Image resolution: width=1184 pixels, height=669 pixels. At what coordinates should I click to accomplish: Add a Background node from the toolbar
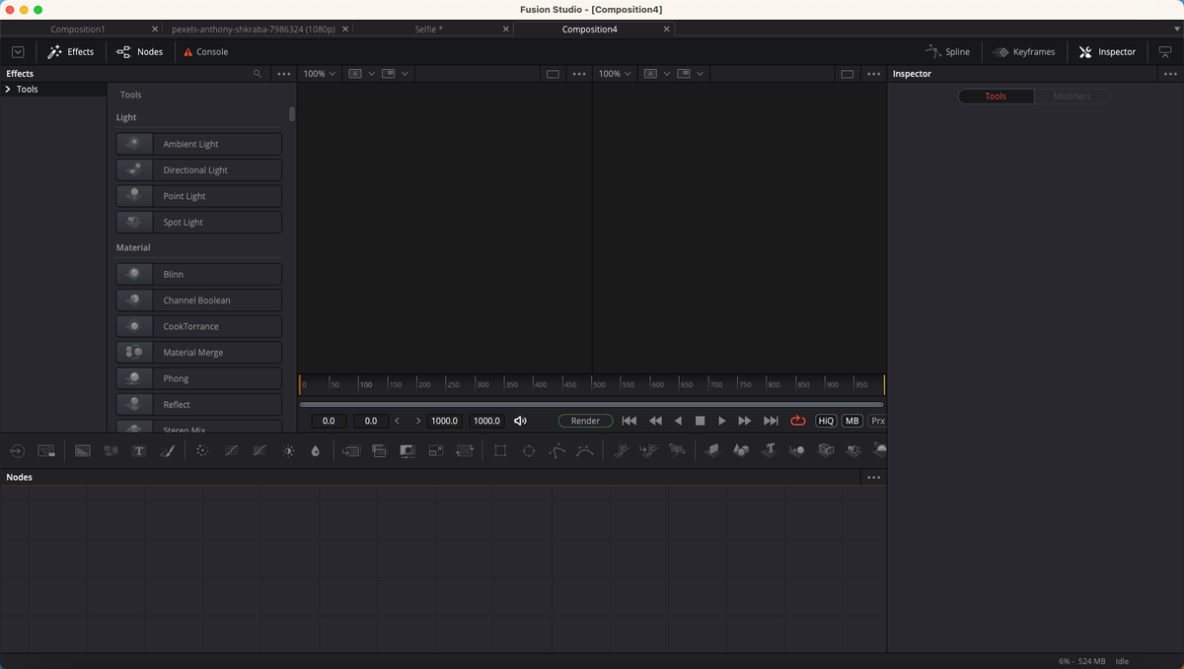(82, 450)
